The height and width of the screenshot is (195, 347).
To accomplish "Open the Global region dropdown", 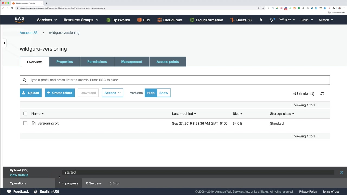I will [x=307, y=20].
